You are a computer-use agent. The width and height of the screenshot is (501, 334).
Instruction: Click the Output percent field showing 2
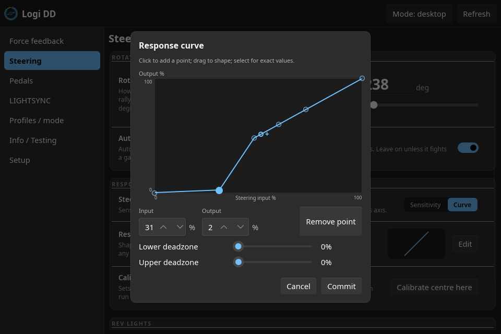pos(225,227)
